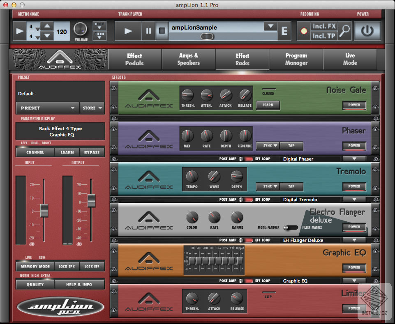Click the Limiter ATTACK knob
395x324 pixels.
[214, 299]
